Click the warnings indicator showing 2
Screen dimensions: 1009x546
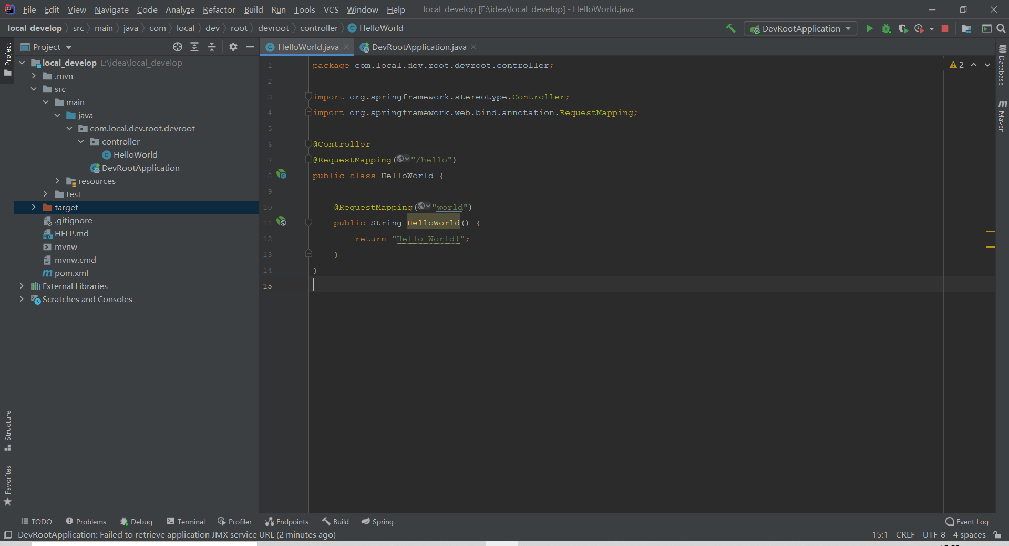(956, 65)
